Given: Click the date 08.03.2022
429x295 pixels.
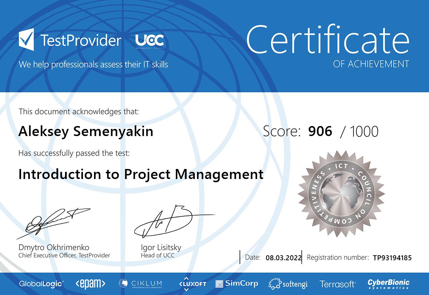Looking at the screenshot, I should click(x=284, y=257).
